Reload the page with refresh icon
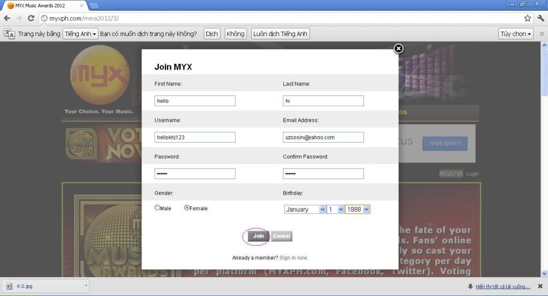The image size is (548, 296). (x=31, y=18)
